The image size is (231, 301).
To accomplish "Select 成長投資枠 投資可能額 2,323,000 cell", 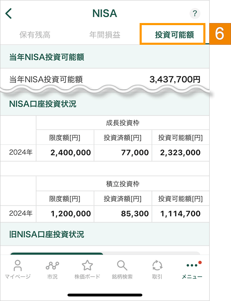I will (180, 153).
